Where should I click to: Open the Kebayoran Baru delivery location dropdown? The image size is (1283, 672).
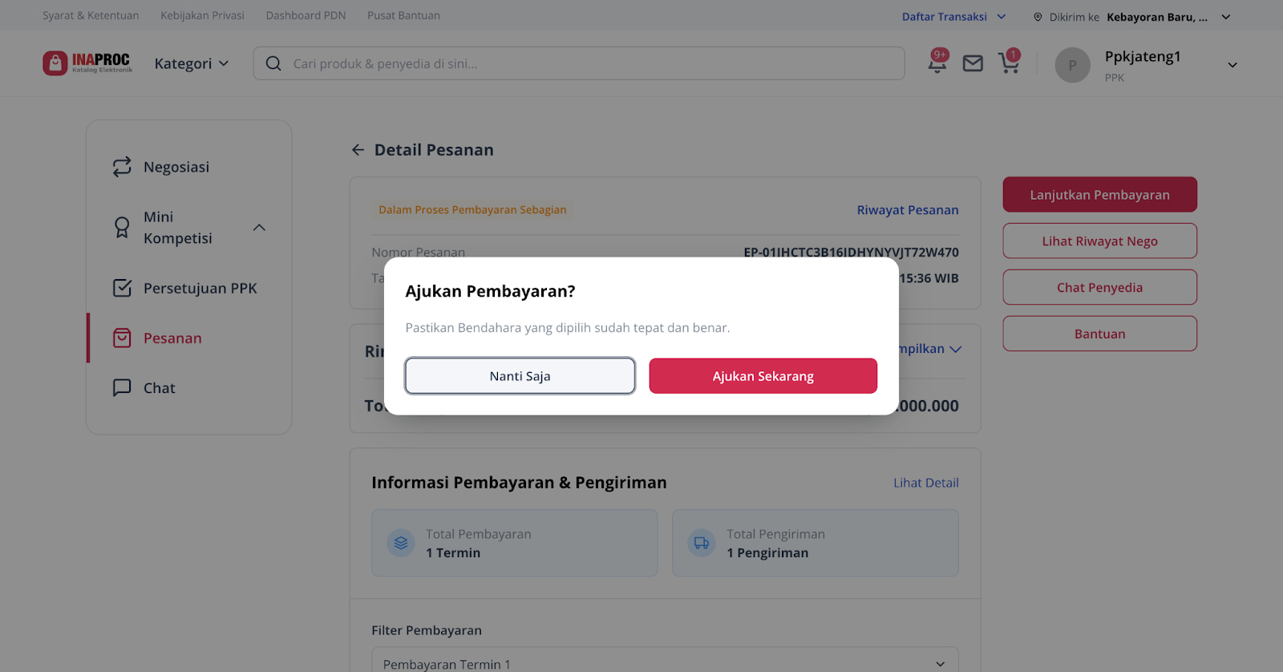[x=1168, y=17]
